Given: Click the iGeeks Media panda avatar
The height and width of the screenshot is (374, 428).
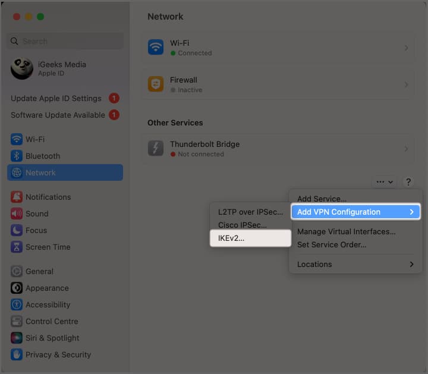Looking at the screenshot, I should (22, 68).
